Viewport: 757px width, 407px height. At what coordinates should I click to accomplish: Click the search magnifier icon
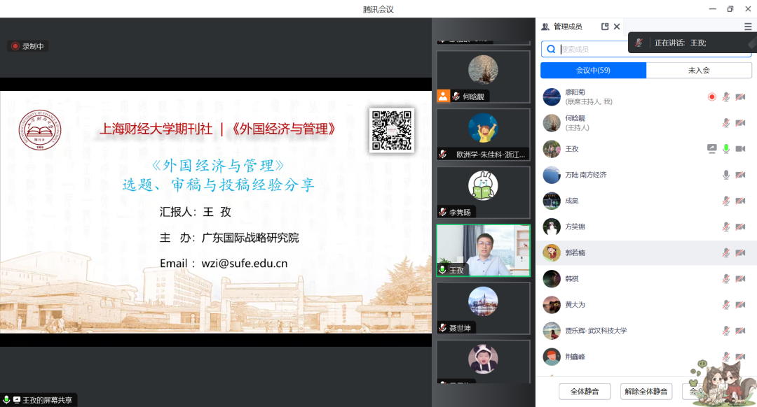click(x=552, y=49)
